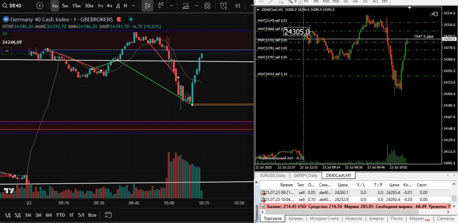Open the indicator templates grid icon
Image resolution: width=458 pixels, height=223 pixels.
208,6
